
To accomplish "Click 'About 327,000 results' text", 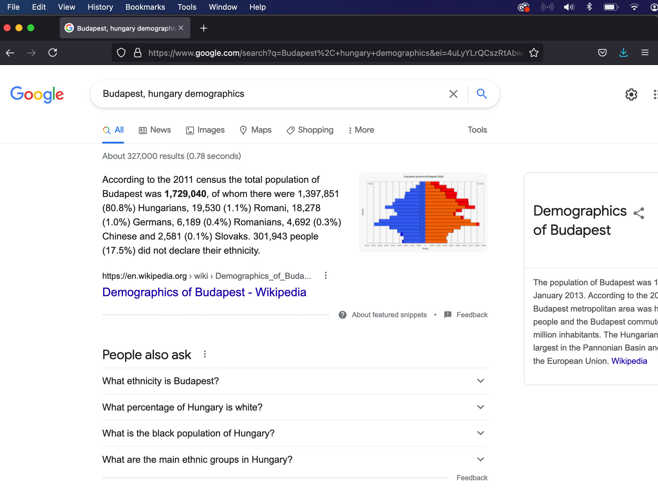I will point(172,156).
